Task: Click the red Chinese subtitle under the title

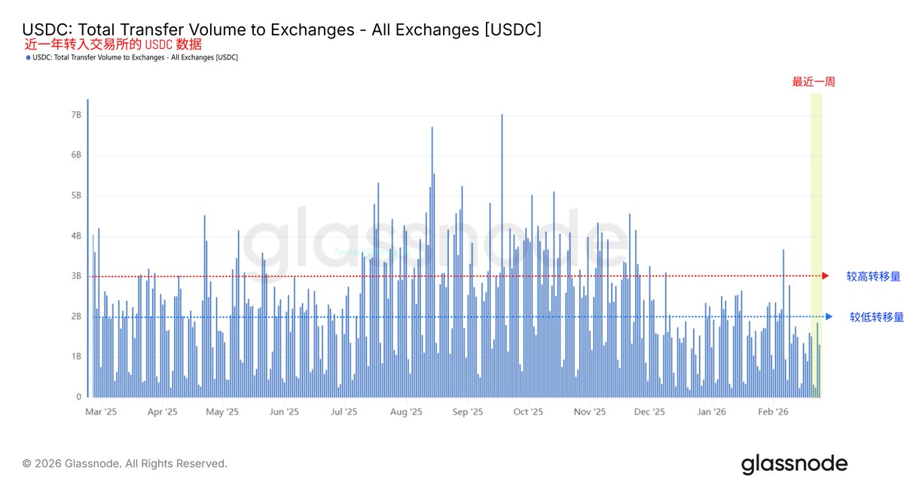Action: coord(113,44)
